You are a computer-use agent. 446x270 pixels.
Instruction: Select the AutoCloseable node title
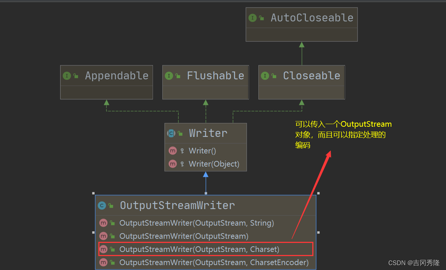312,18
